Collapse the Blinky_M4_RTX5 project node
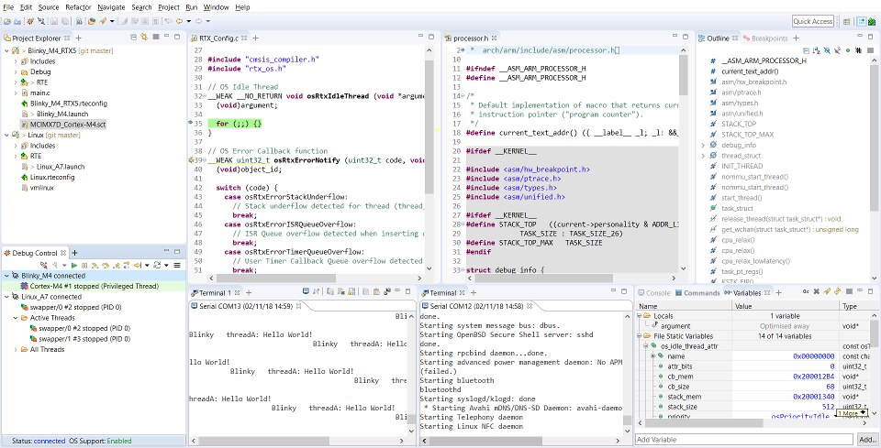This screenshot has height=448, width=881. point(8,50)
